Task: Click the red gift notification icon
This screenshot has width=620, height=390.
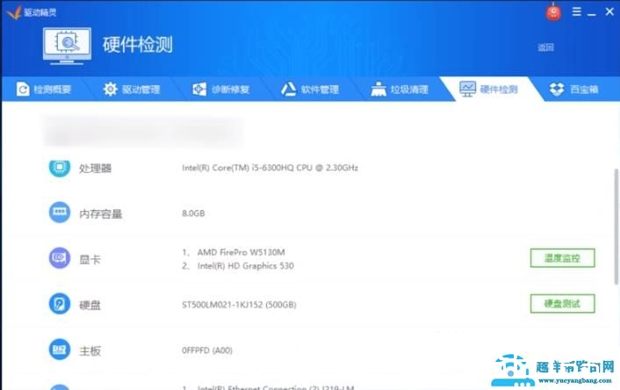Action: [x=553, y=12]
